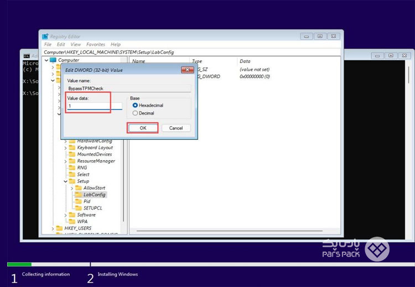Select the WPA tree key
Viewport: 415px width, 287px height.
[x=82, y=221]
